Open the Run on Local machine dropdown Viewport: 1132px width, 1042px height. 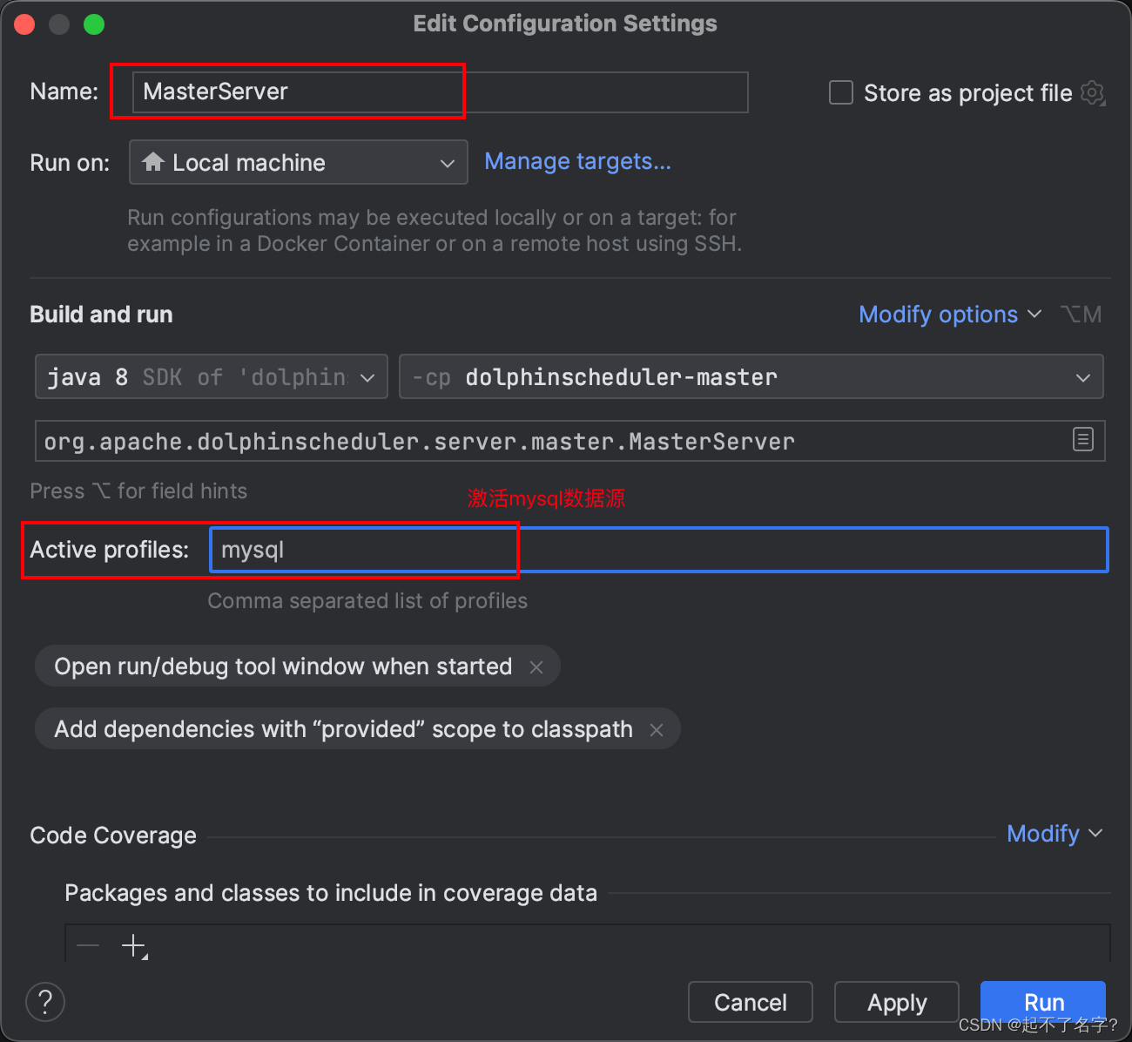(299, 162)
